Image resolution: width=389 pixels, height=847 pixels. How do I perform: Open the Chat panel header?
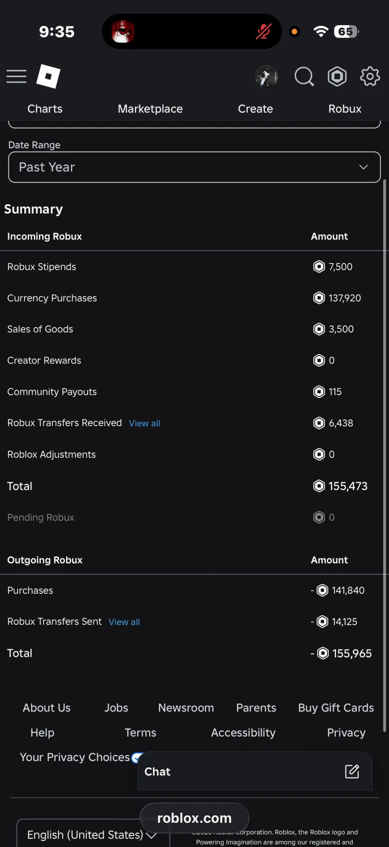(x=255, y=771)
